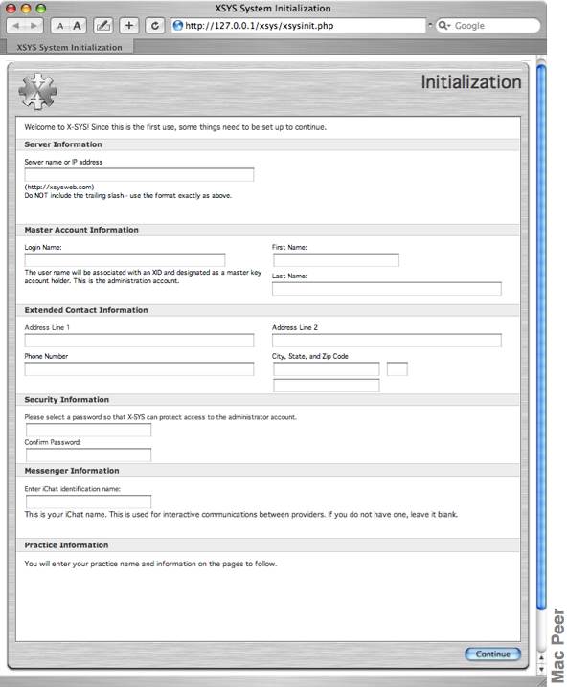Click the address bar URL field

pos(298,26)
